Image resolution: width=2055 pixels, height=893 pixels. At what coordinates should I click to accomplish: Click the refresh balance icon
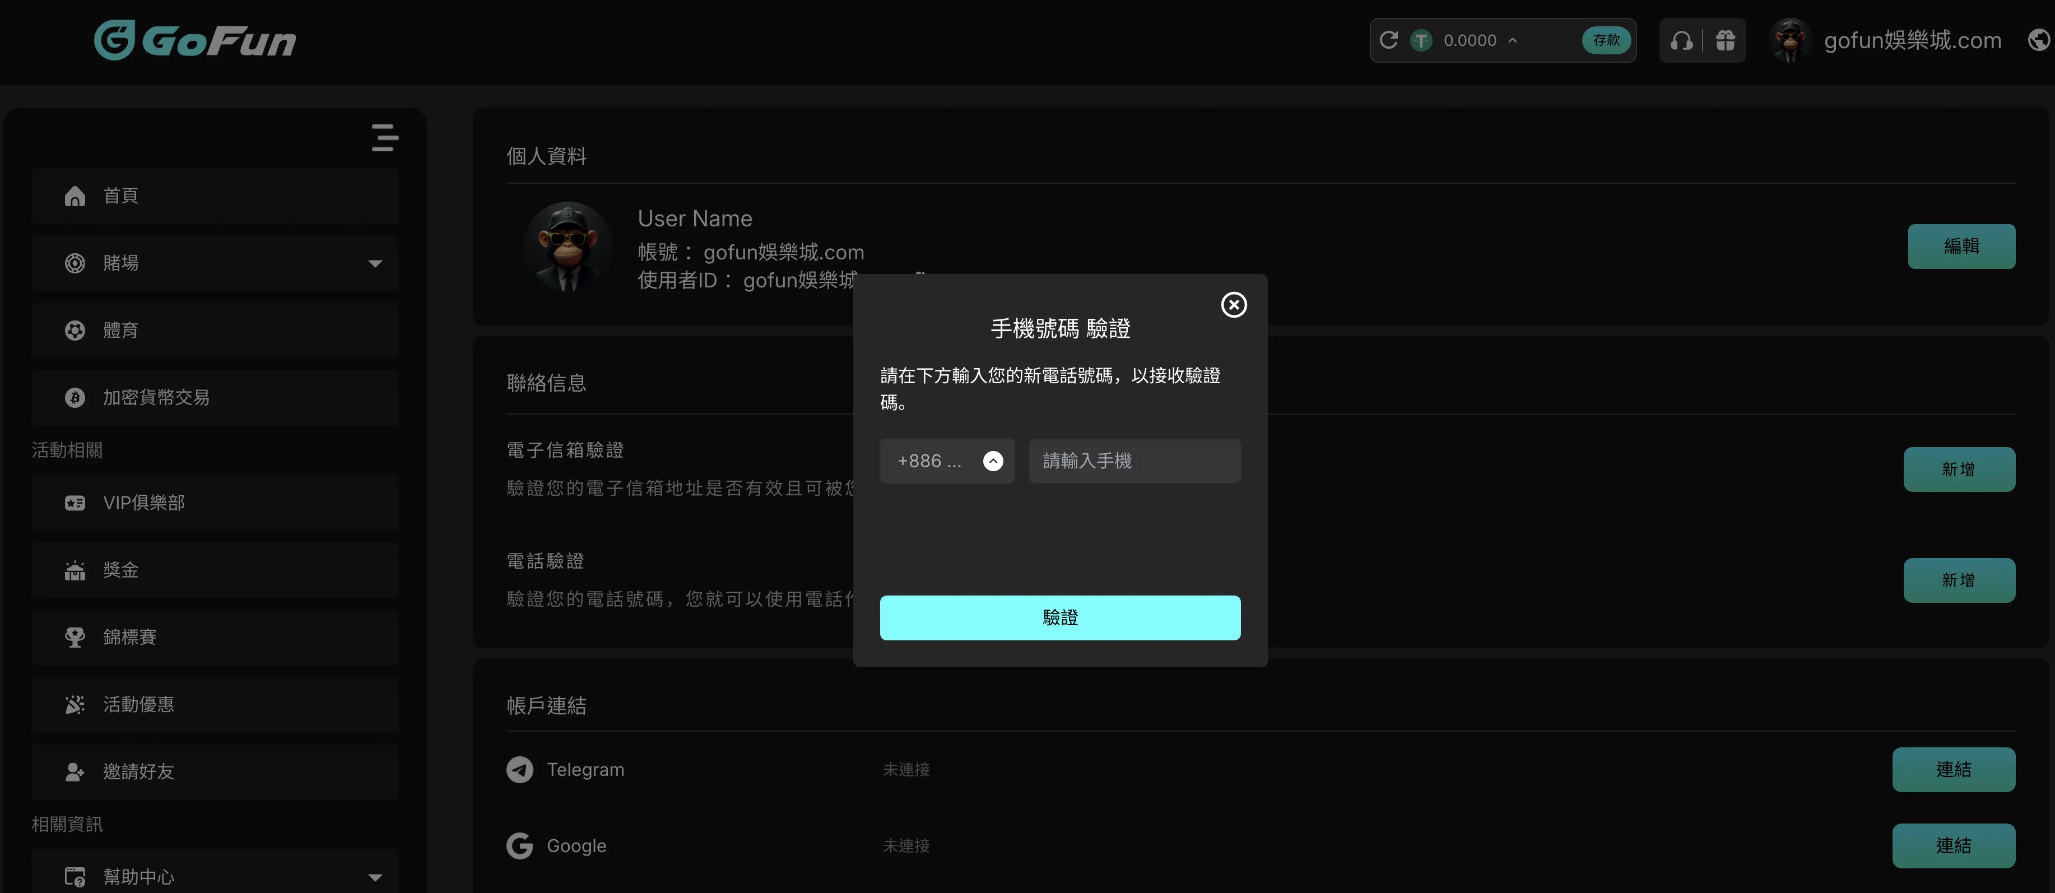coord(1388,40)
